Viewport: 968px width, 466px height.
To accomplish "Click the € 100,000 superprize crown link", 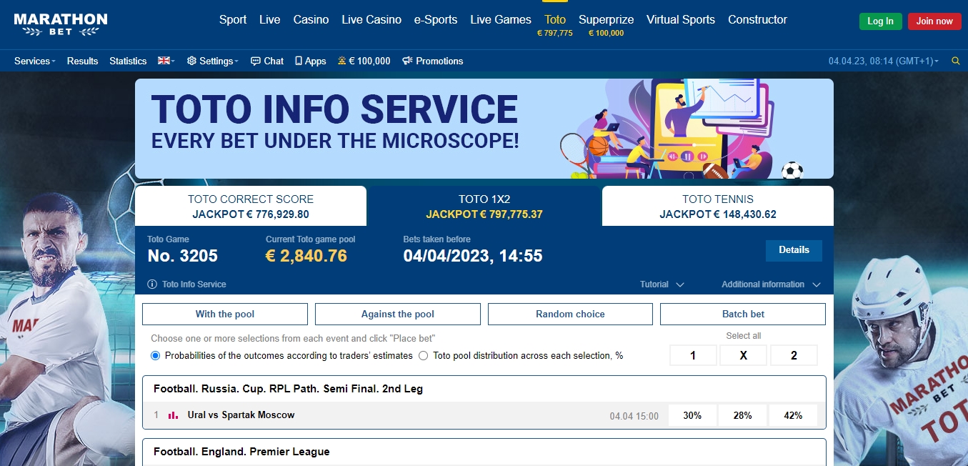I will (364, 61).
